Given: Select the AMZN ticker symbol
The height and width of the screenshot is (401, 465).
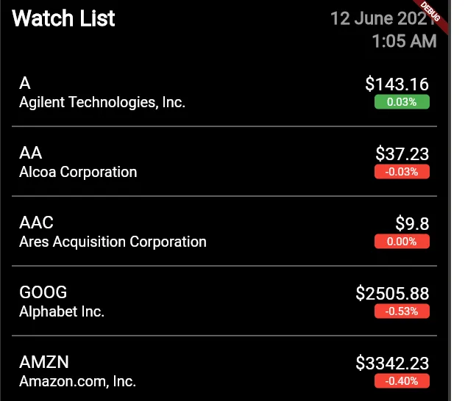Looking at the screenshot, I should click(44, 362).
